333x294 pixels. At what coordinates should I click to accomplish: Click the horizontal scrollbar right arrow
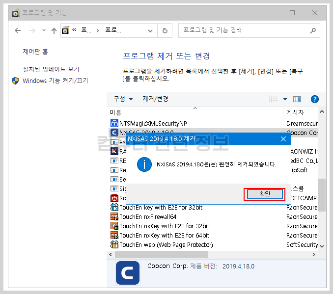(314, 255)
